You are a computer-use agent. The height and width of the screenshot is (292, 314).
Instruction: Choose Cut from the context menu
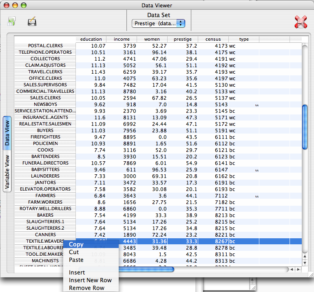[x=74, y=252]
